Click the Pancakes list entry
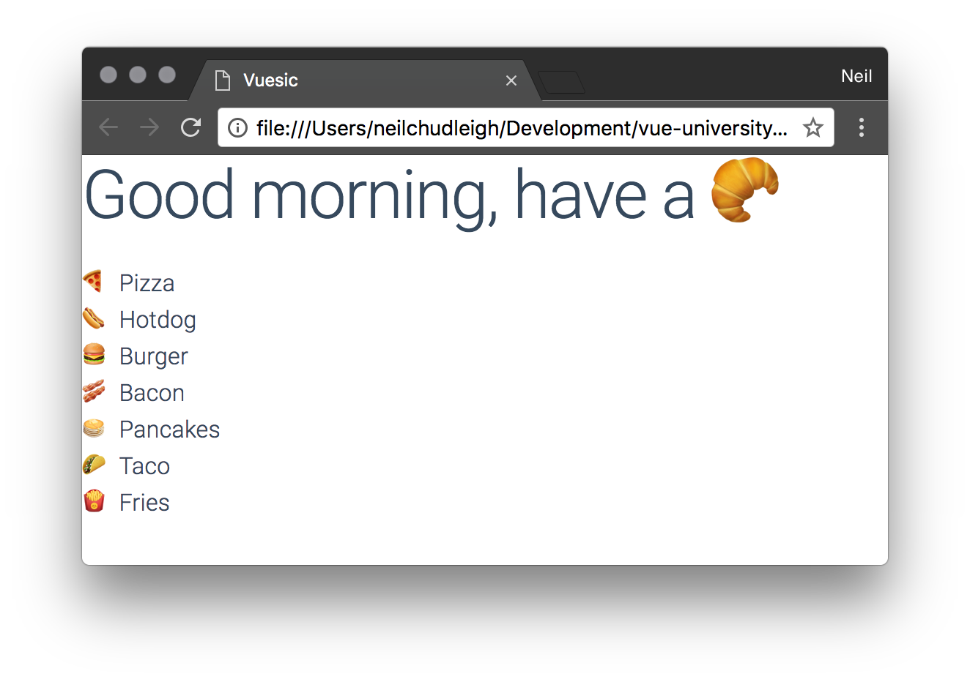 (169, 429)
